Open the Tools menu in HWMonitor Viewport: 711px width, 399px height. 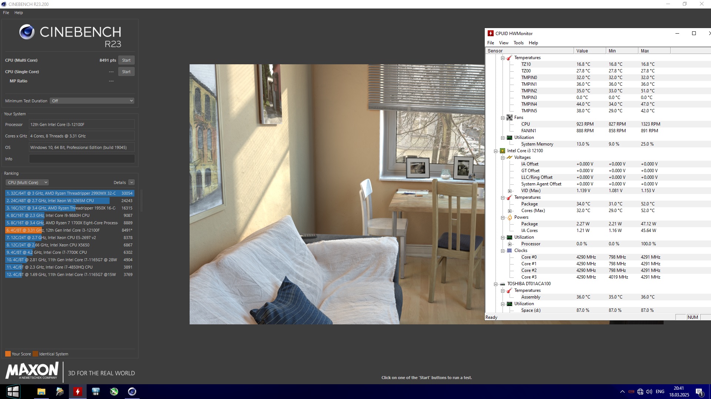518,43
